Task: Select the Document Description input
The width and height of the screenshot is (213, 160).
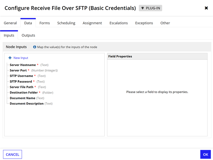Action: tap(27, 104)
